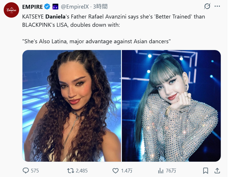Click the purple affiliate badge icon

tap(55, 7)
